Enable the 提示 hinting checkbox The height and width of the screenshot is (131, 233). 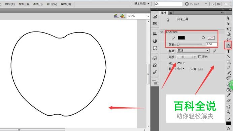(x=200, y=57)
